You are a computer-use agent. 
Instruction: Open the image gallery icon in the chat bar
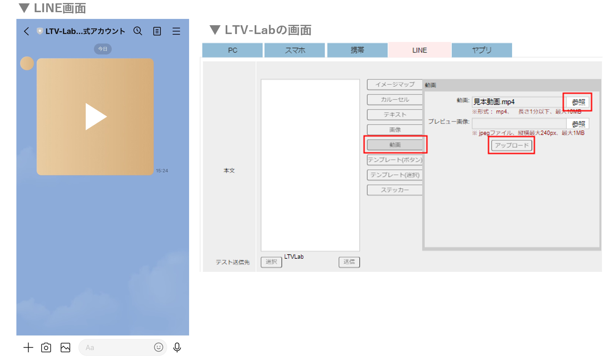pos(66,347)
